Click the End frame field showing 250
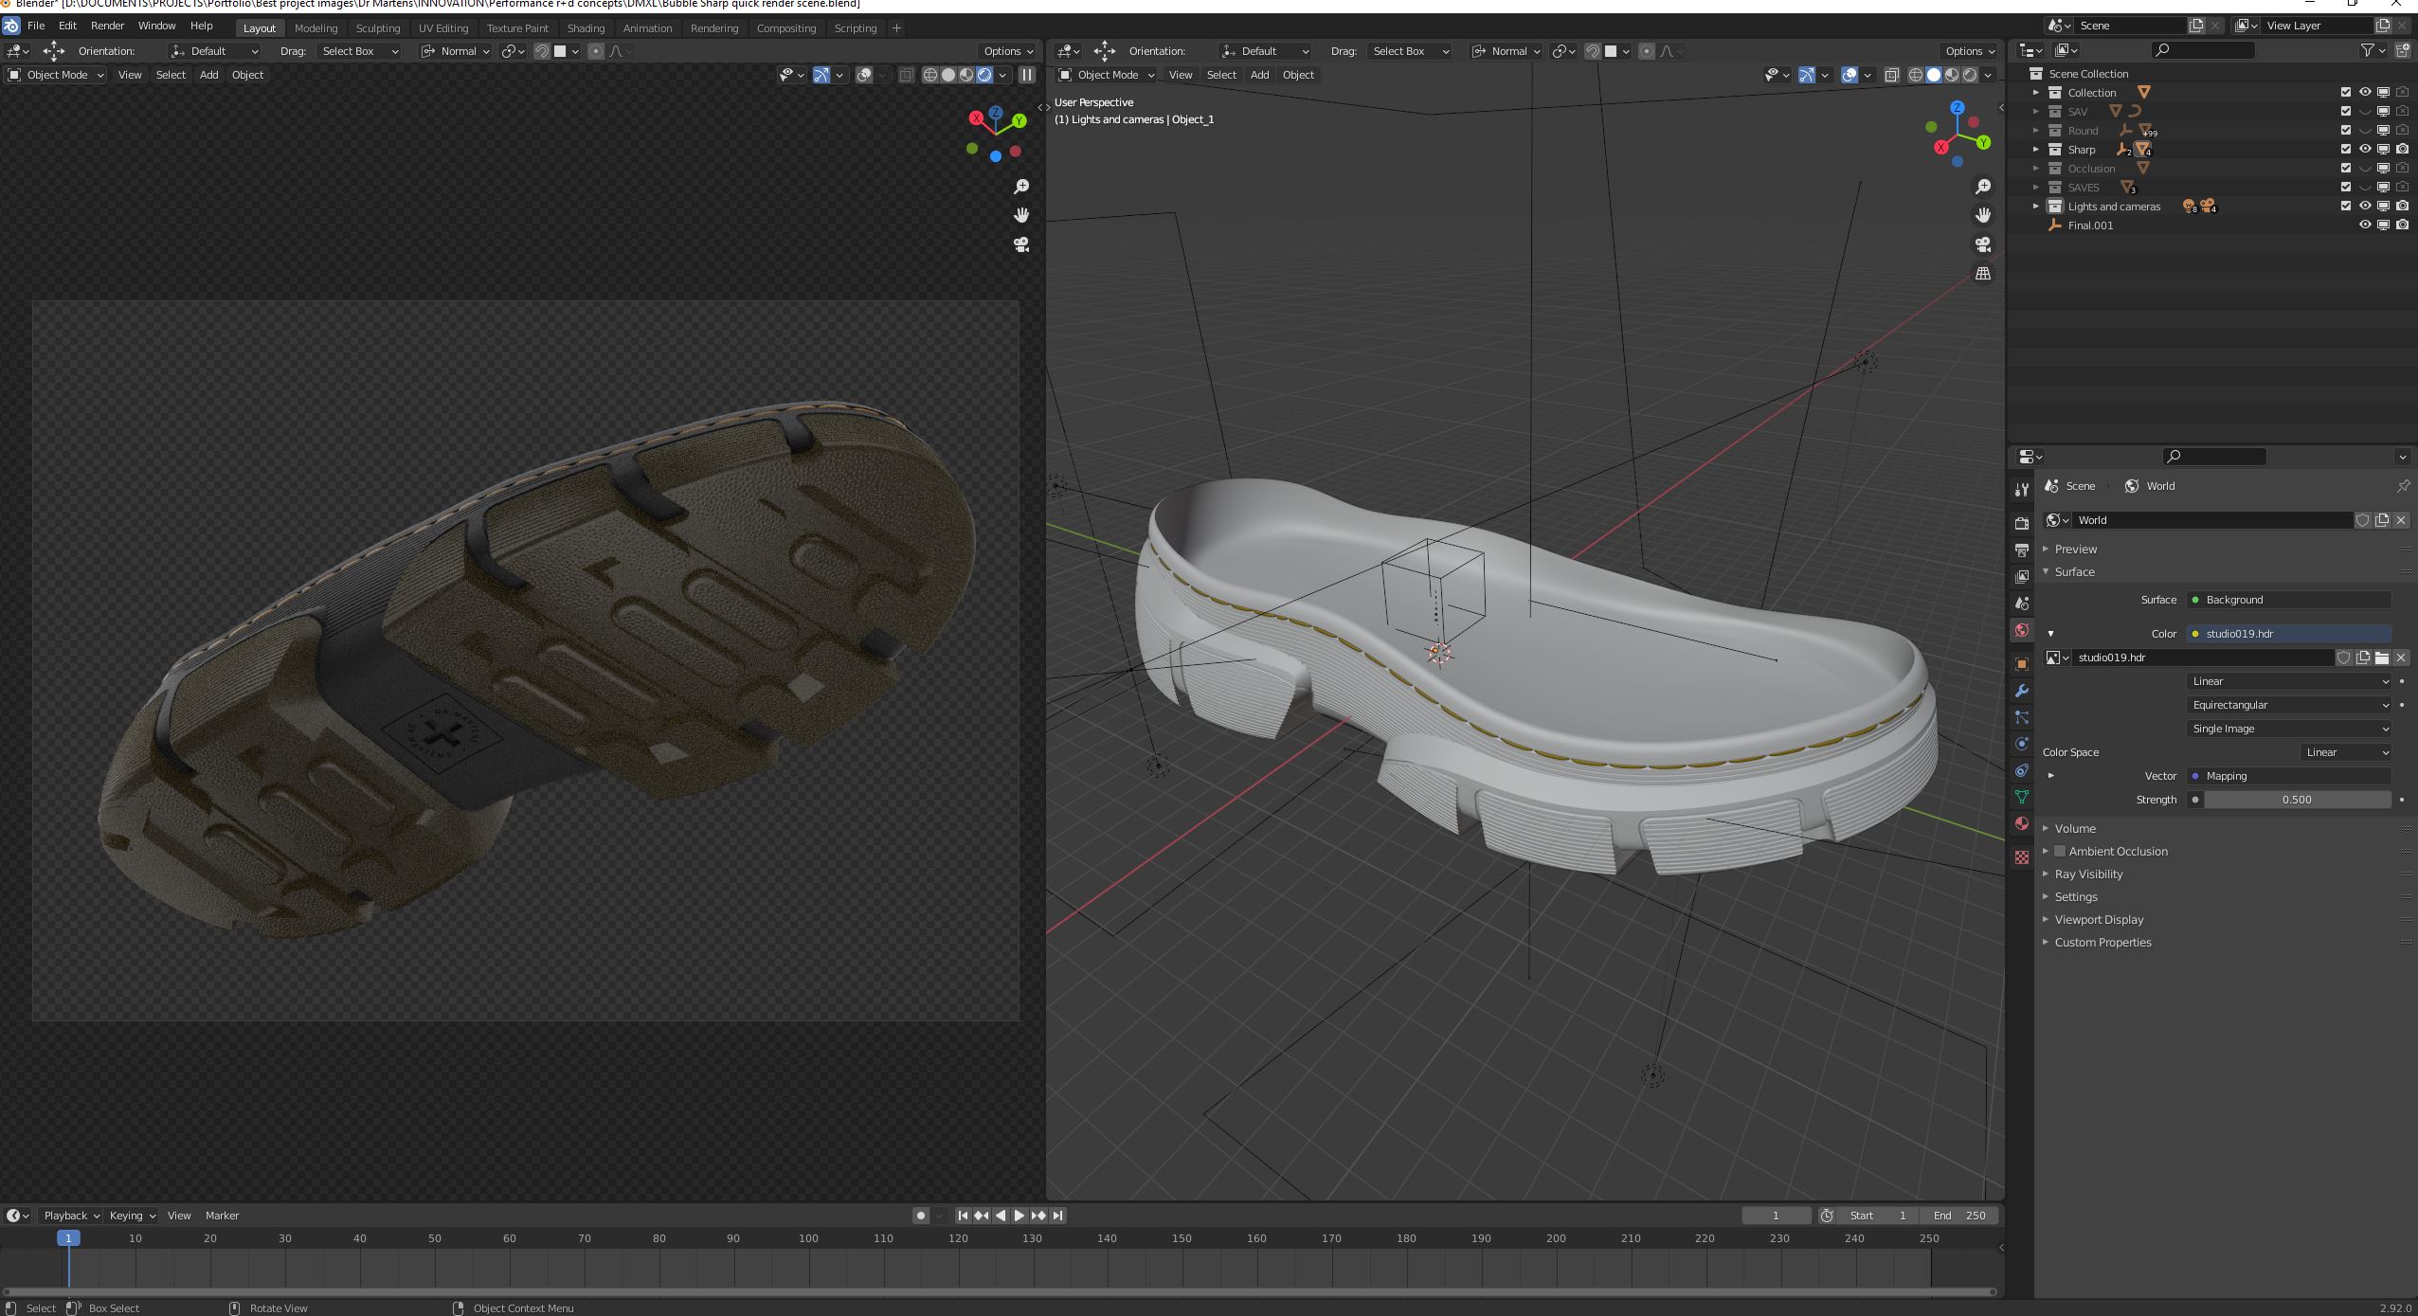The height and width of the screenshot is (1316, 2418). click(x=1959, y=1216)
